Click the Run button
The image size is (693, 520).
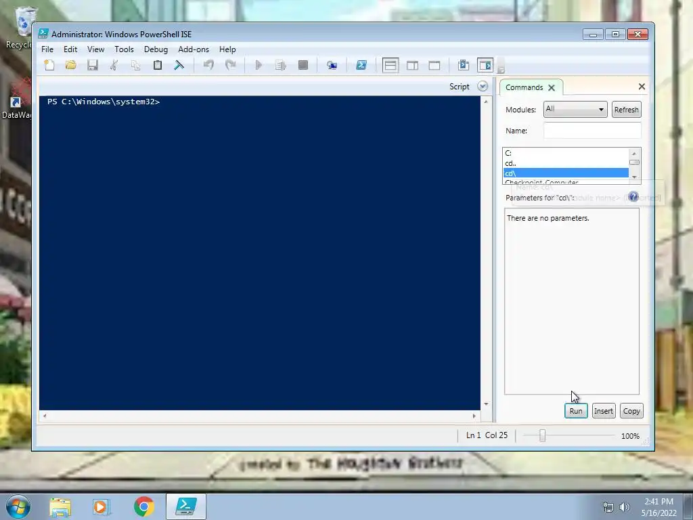point(576,411)
